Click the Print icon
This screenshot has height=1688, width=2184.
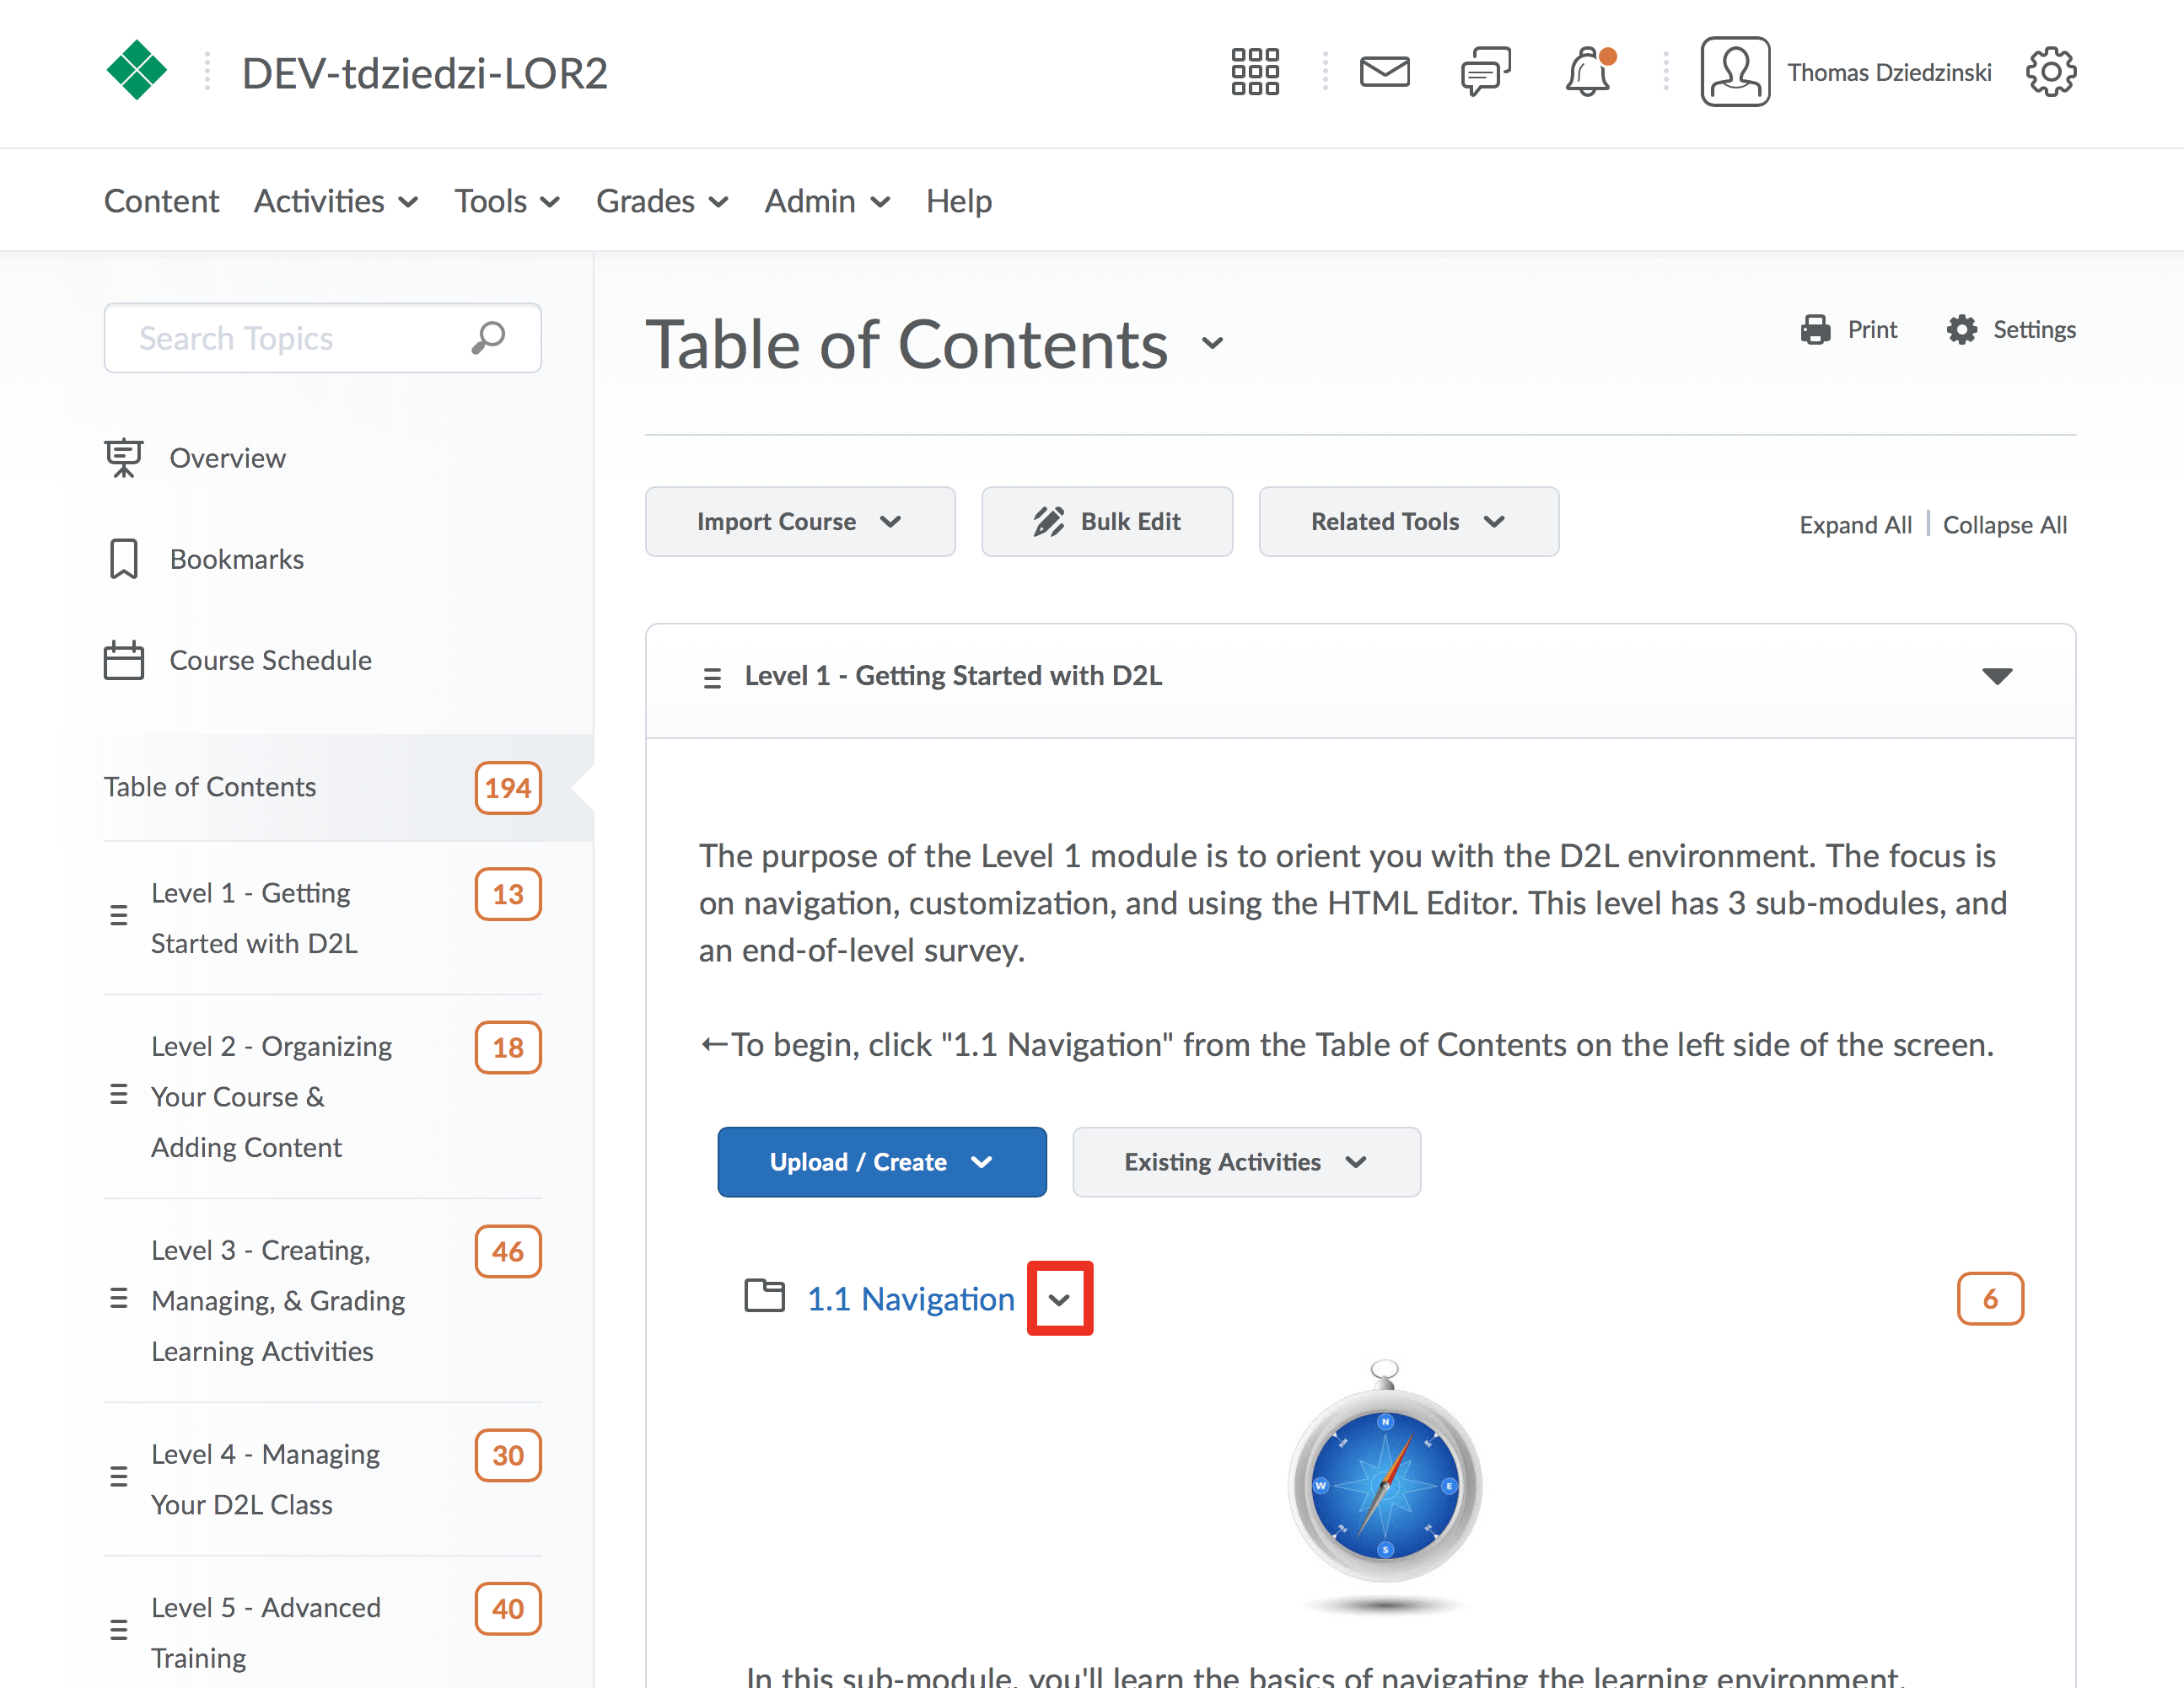pos(1815,329)
